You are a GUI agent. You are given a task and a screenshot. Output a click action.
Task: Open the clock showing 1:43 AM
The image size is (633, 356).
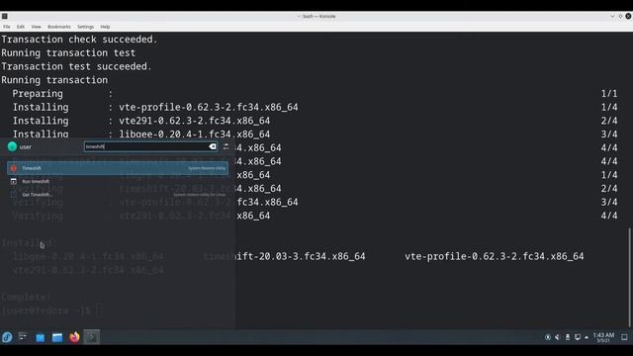[603, 337]
